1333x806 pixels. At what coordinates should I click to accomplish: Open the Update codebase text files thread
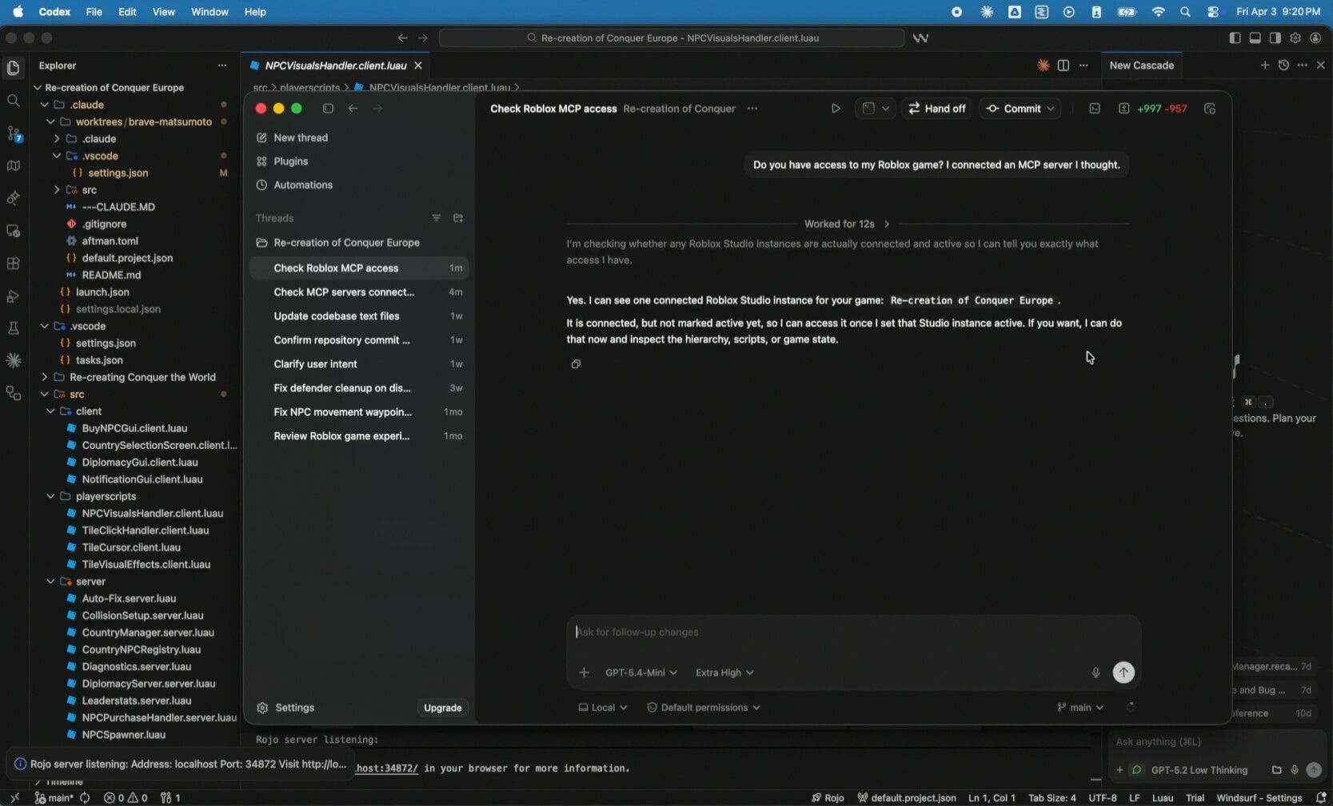[x=359, y=316]
